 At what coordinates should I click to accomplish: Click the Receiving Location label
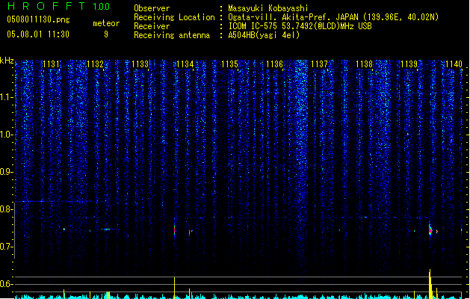(x=174, y=17)
